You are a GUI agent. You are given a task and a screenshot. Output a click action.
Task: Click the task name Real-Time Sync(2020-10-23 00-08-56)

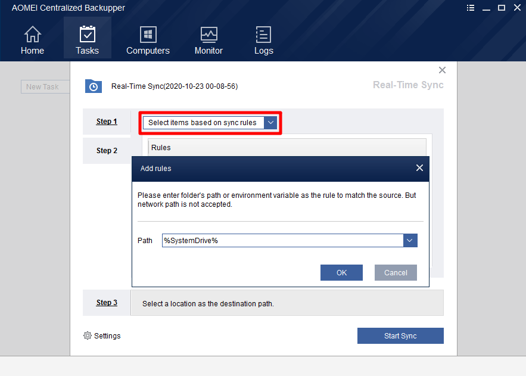(175, 86)
